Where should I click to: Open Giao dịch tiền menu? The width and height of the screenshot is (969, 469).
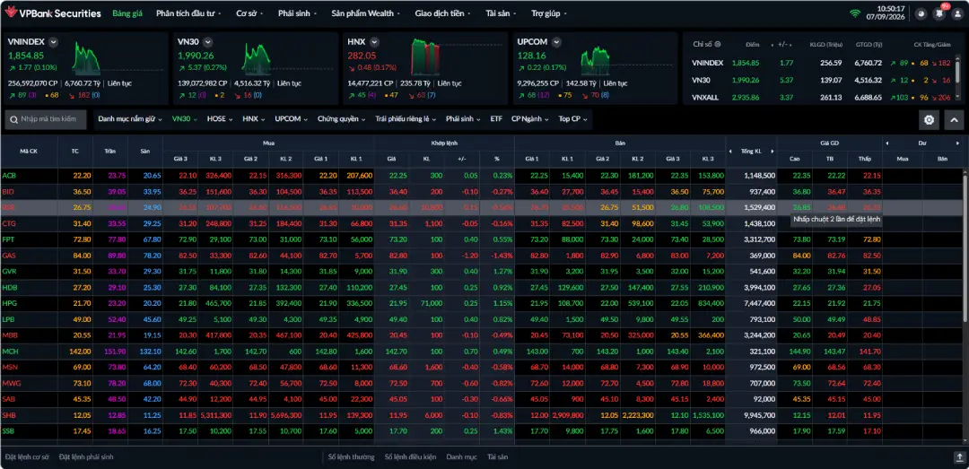(x=443, y=13)
